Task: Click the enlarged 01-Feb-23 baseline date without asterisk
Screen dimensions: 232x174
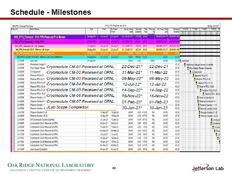Action: (x=159, y=102)
